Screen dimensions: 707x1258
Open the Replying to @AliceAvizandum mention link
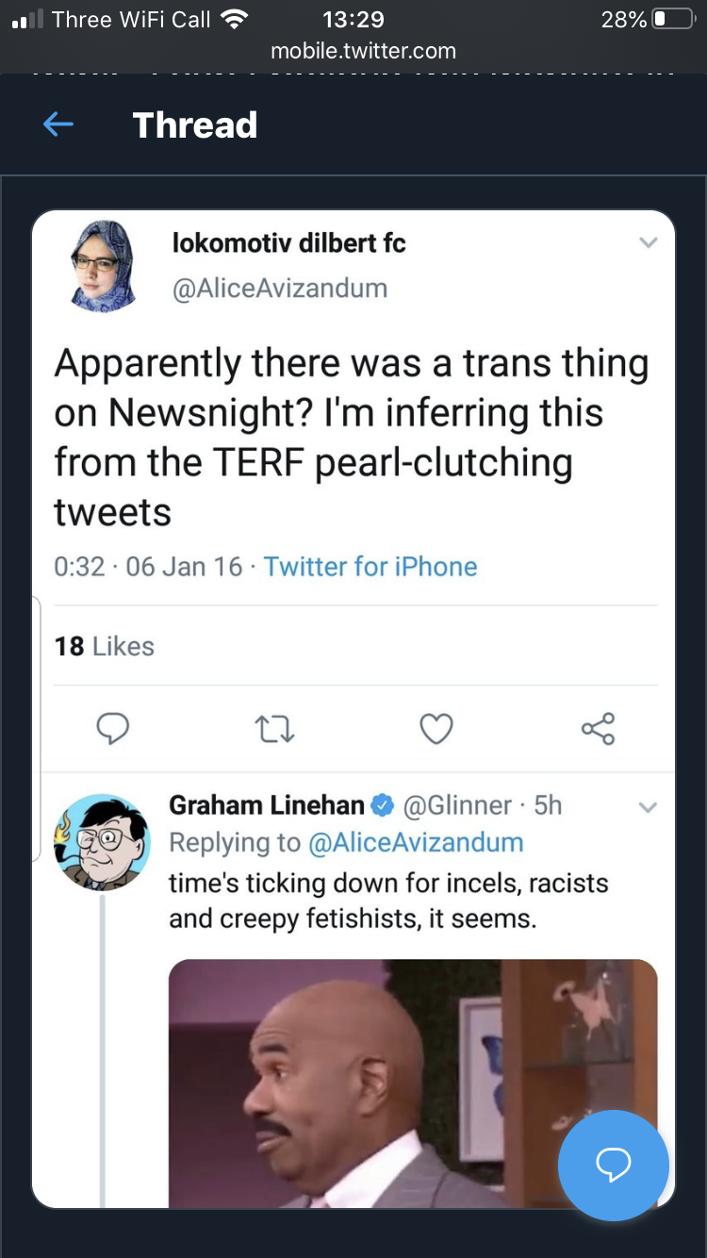pyautogui.click(x=416, y=842)
